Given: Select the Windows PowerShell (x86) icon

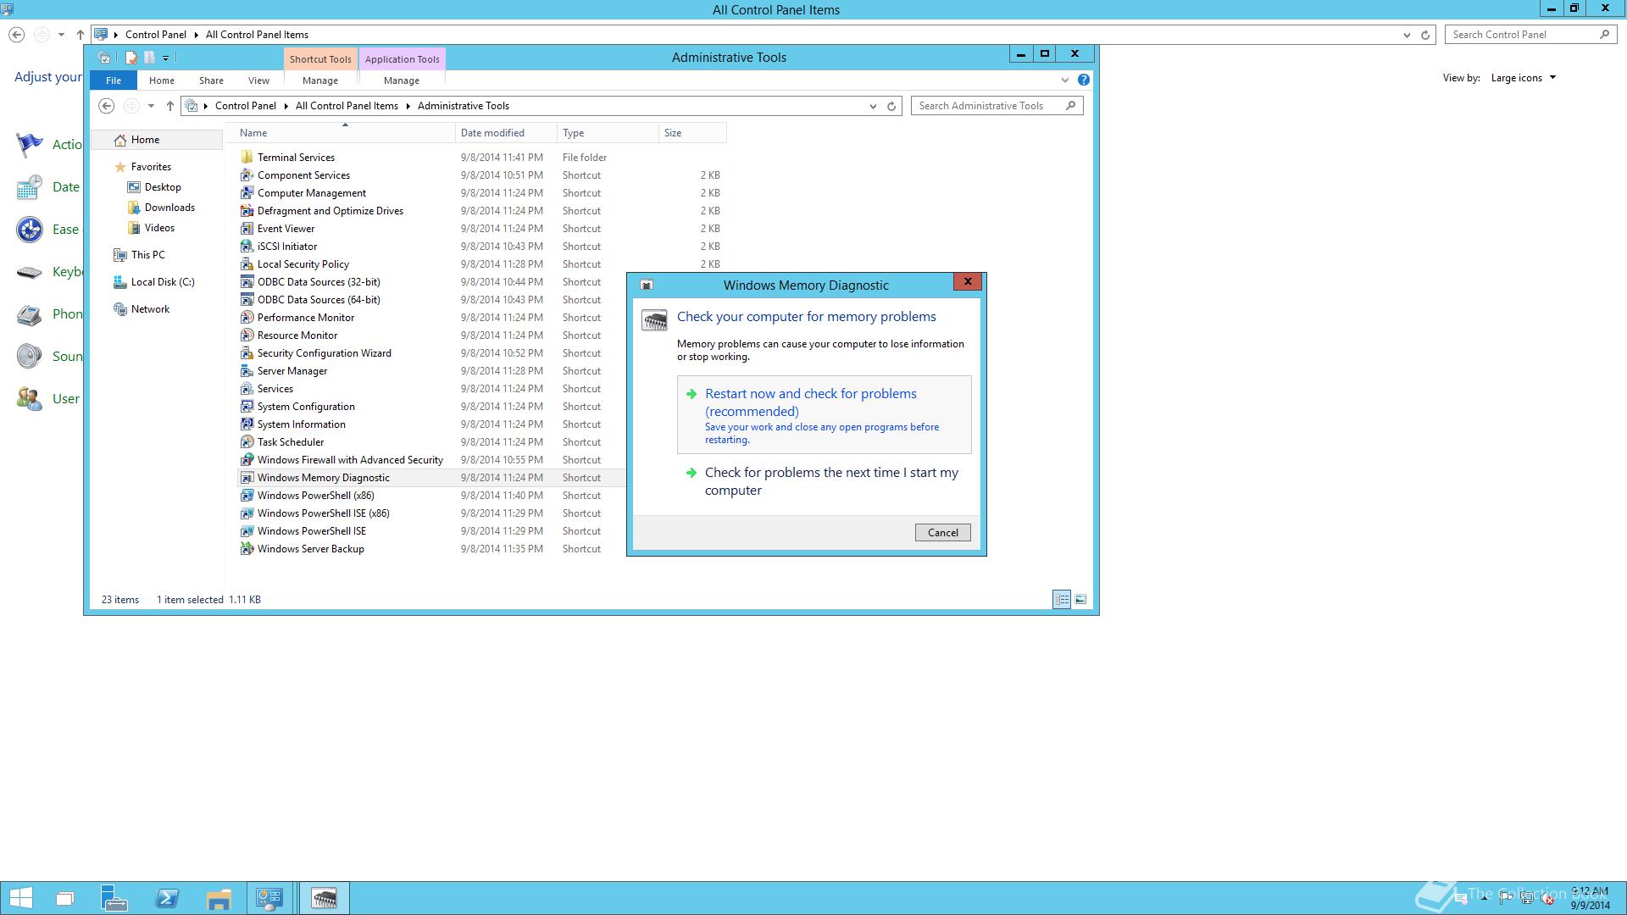Looking at the screenshot, I should pyautogui.click(x=247, y=495).
